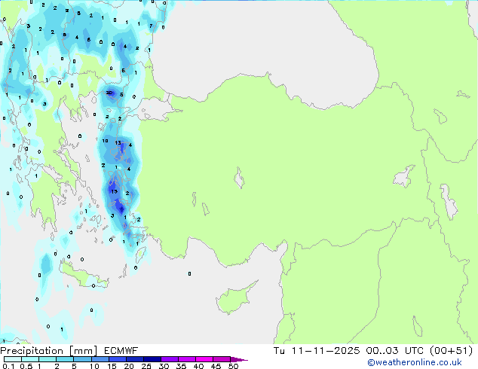Click the legend label '35'
The height and width of the screenshot is (369, 478).
(182, 366)
